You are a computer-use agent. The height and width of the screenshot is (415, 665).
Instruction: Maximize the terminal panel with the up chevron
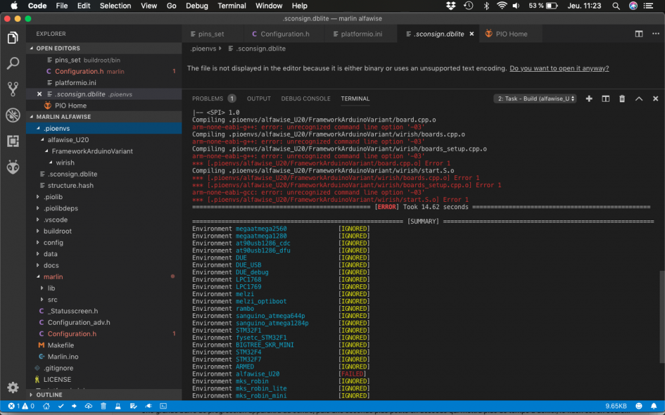tap(639, 99)
